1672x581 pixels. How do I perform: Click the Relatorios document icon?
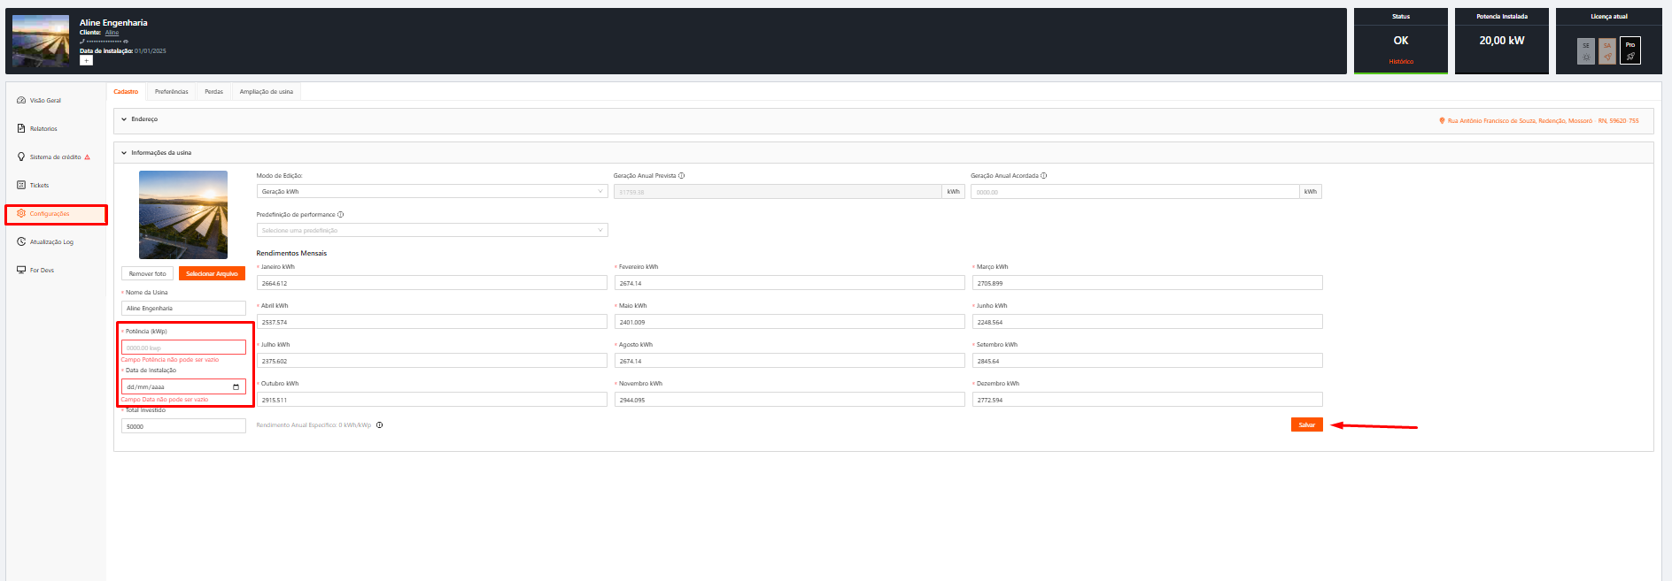(21, 128)
